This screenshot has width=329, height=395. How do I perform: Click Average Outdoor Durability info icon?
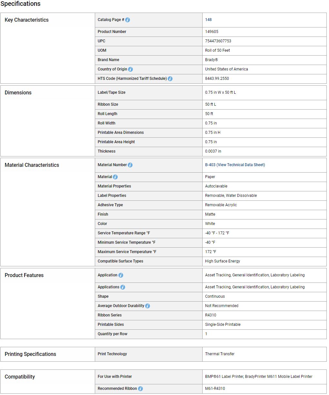[147, 306]
